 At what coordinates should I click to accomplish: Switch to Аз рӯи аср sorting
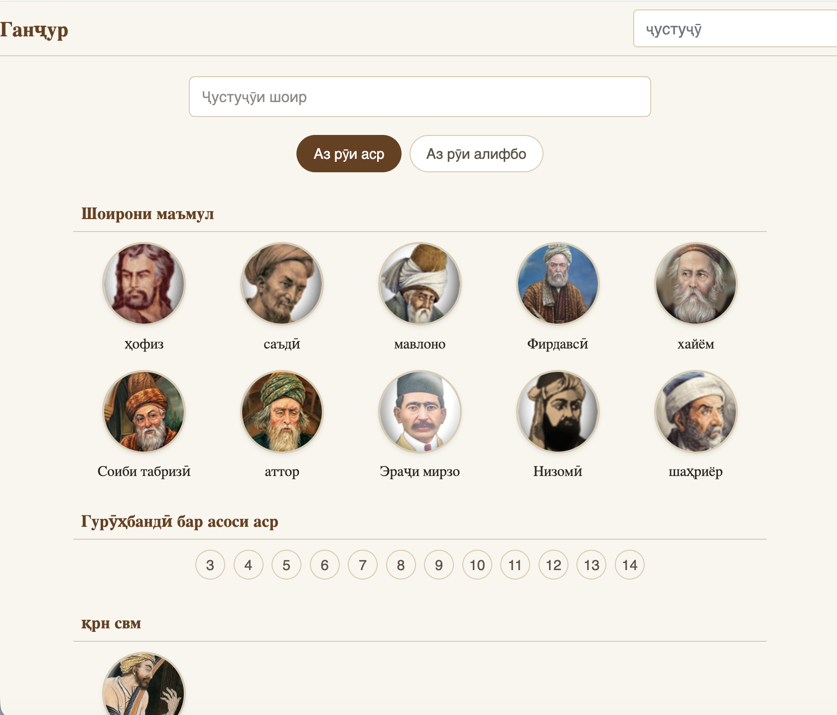[x=349, y=154]
